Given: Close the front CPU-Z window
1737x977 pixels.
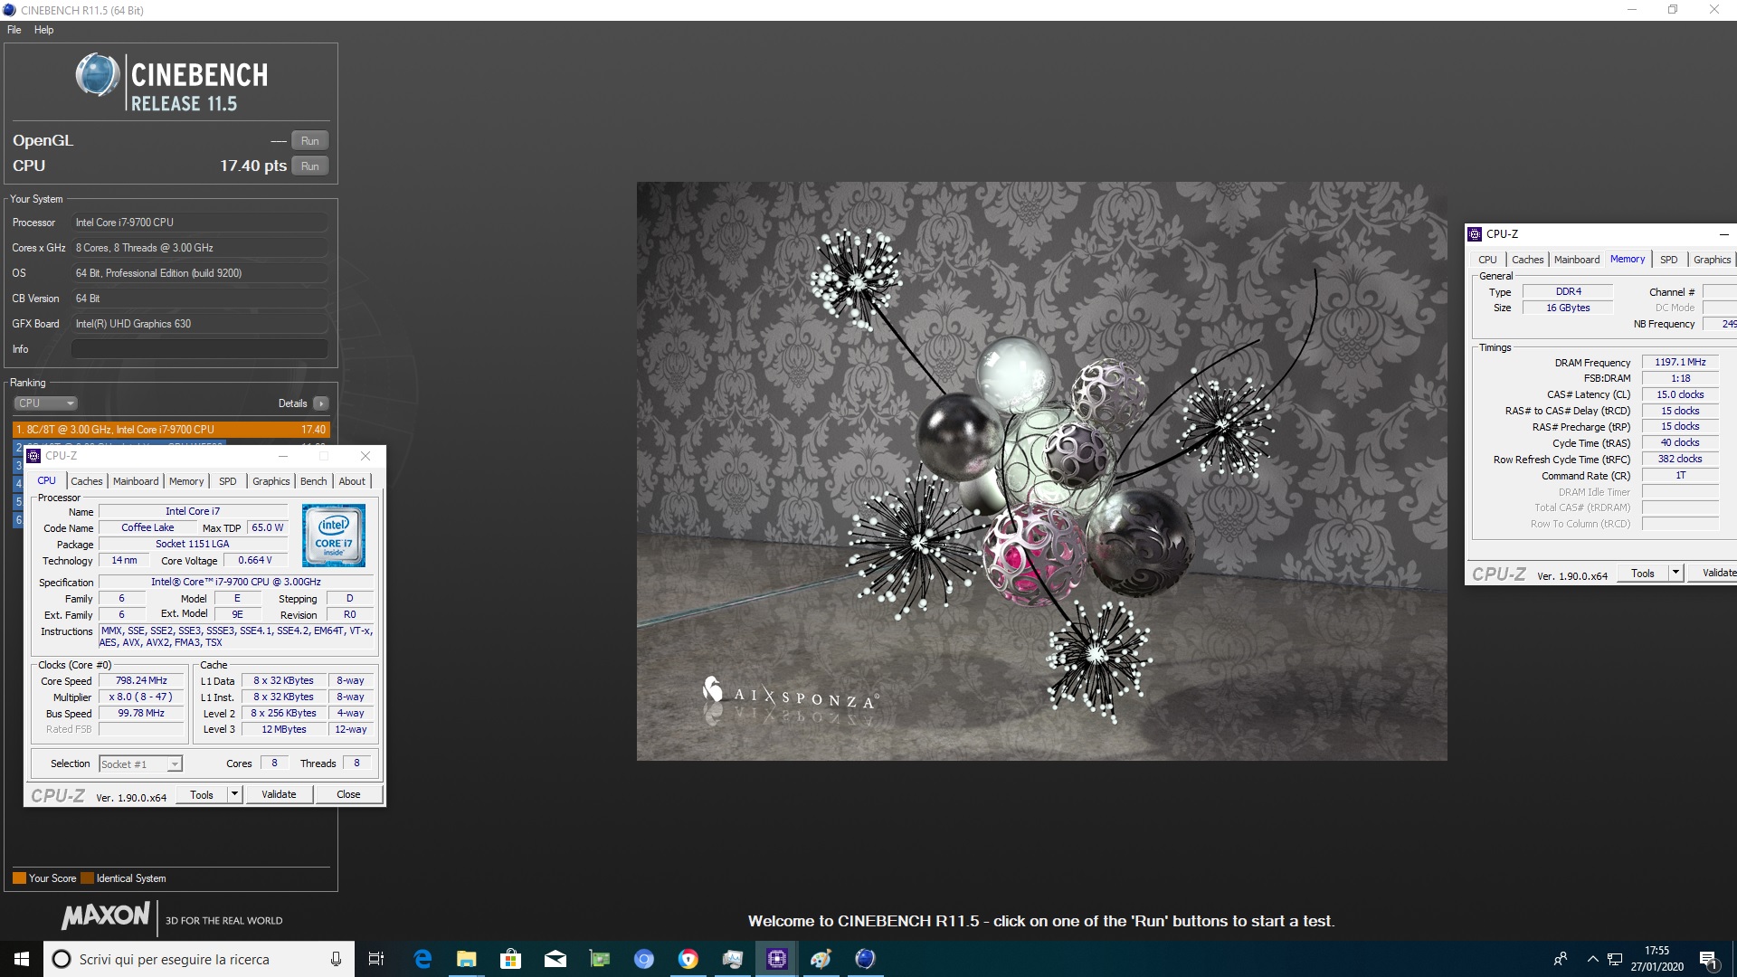Looking at the screenshot, I should [365, 456].
